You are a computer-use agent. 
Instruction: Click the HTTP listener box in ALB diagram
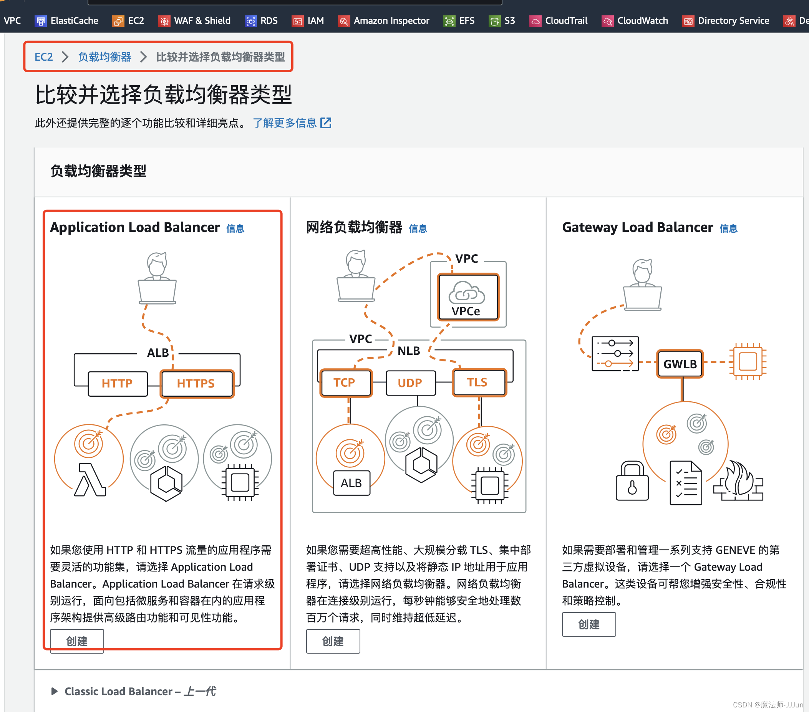click(x=118, y=384)
